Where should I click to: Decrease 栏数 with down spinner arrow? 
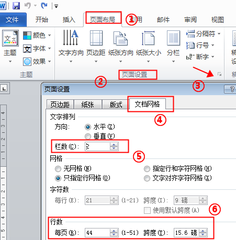114,148
